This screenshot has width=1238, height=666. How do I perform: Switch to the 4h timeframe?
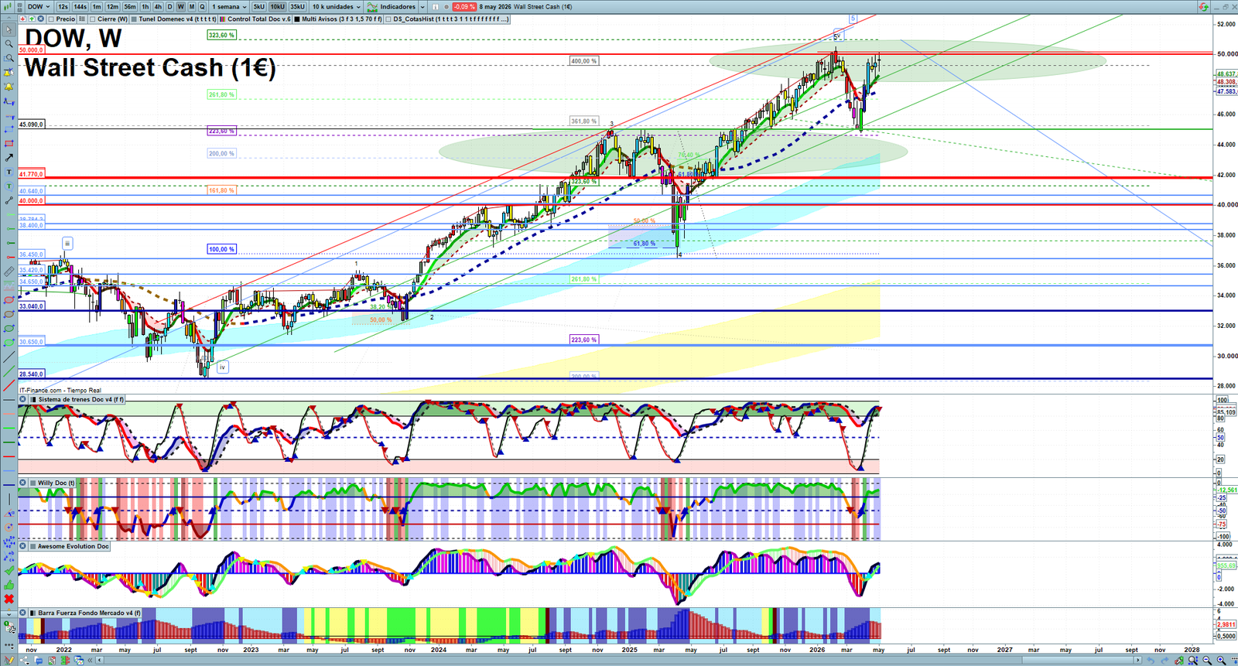[x=158, y=7]
